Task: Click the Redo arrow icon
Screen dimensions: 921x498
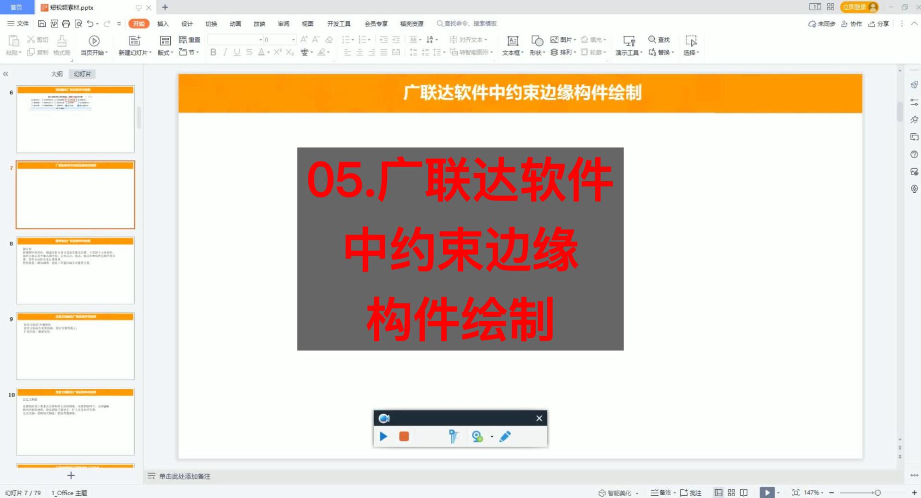Action: point(107,24)
